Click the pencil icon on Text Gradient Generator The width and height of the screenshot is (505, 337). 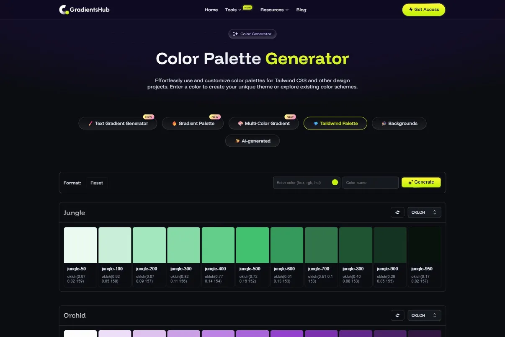90,123
